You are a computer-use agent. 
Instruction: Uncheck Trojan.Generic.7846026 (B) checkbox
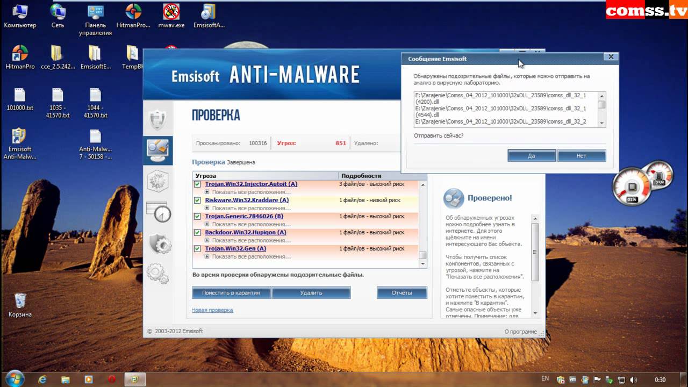pyautogui.click(x=197, y=216)
